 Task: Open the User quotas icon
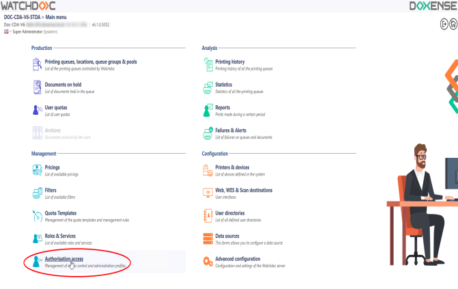(x=38, y=110)
